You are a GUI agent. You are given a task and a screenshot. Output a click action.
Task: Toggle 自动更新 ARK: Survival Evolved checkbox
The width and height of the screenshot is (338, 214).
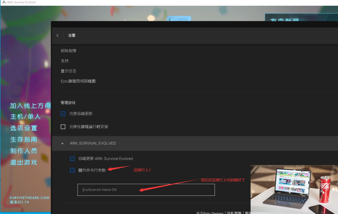[72, 159]
